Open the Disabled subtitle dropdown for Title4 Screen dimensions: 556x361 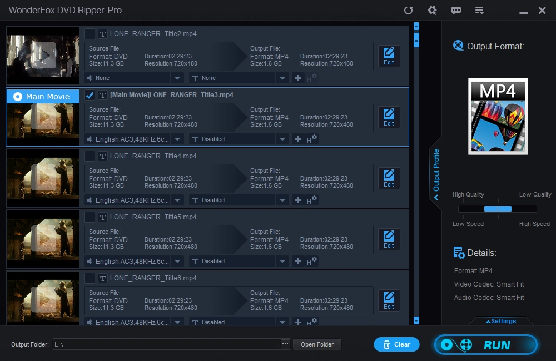coord(282,200)
